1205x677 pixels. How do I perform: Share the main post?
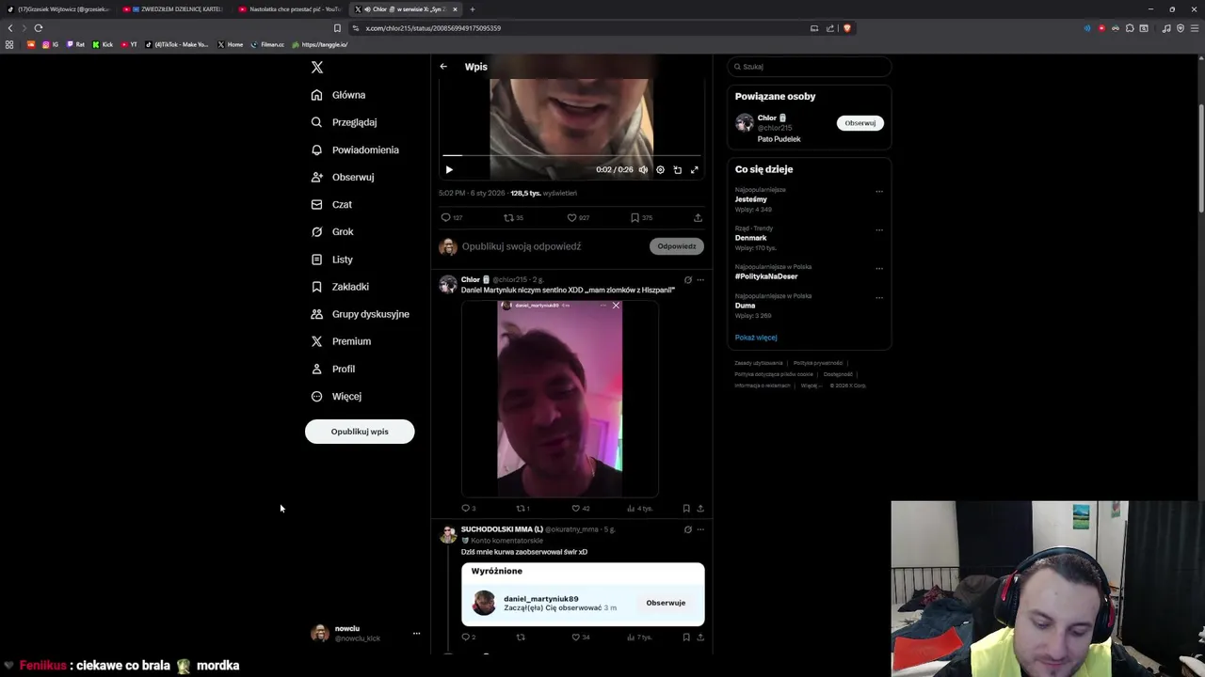coord(698,217)
